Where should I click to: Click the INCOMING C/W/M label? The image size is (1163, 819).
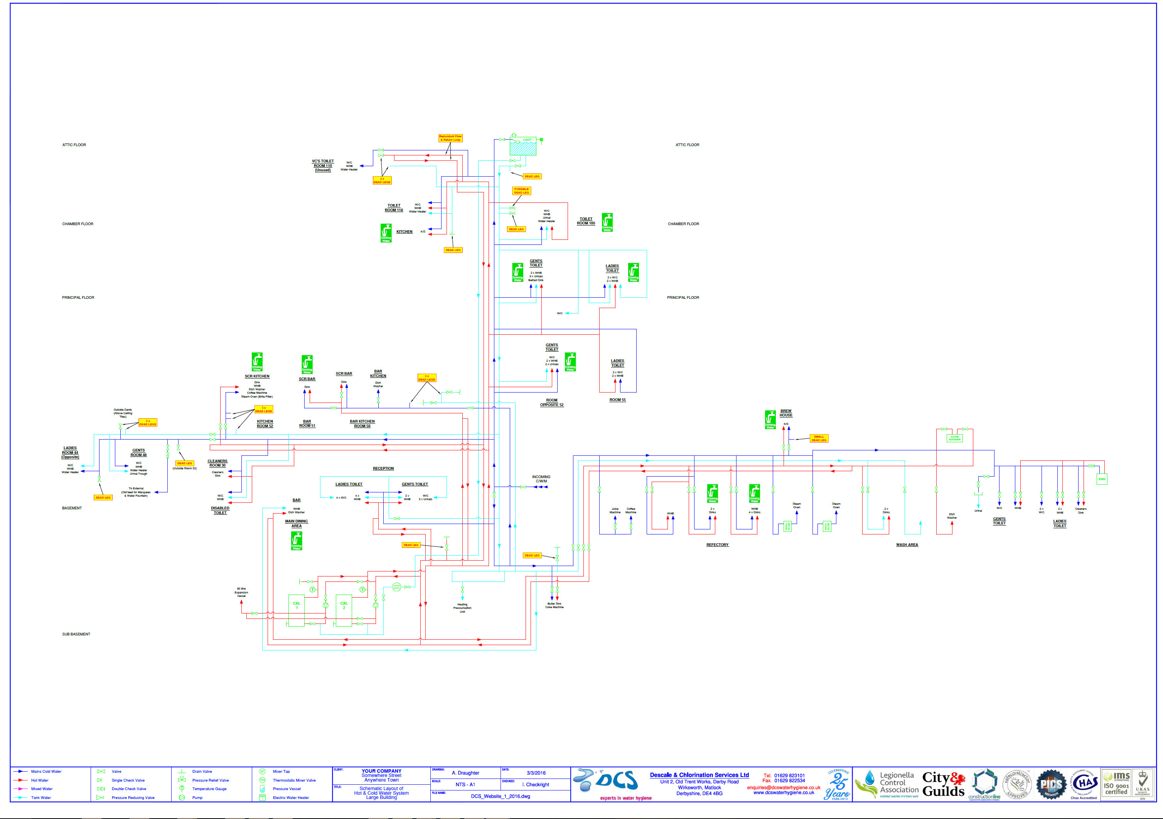tap(541, 479)
